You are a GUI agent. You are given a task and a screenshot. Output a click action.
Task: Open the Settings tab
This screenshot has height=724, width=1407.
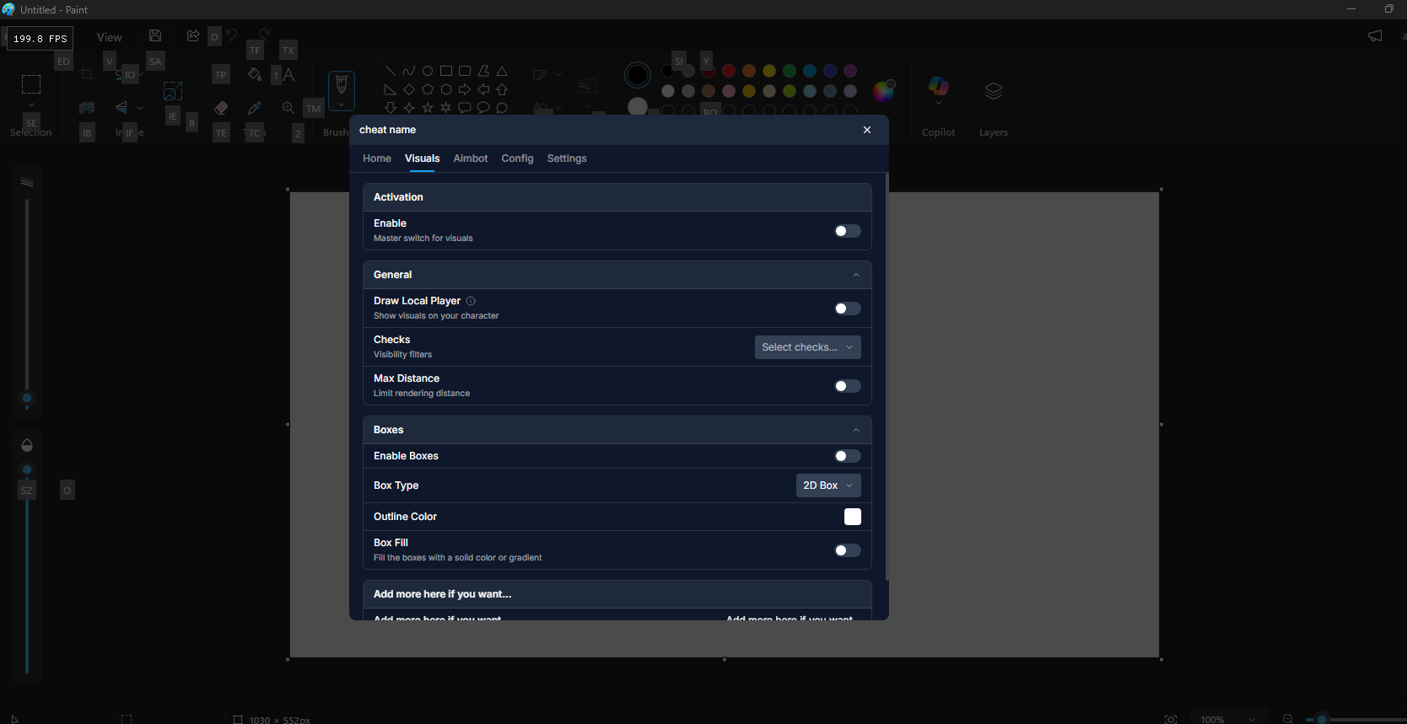(x=566, y=158)
